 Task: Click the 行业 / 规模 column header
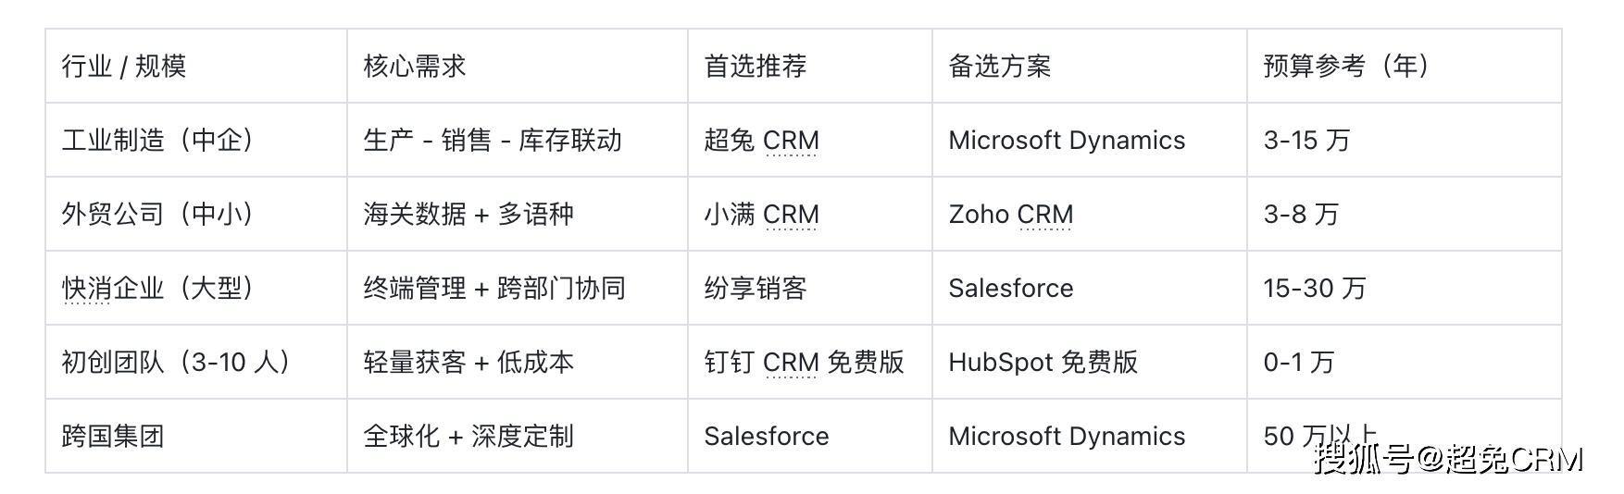click(124, 67)
